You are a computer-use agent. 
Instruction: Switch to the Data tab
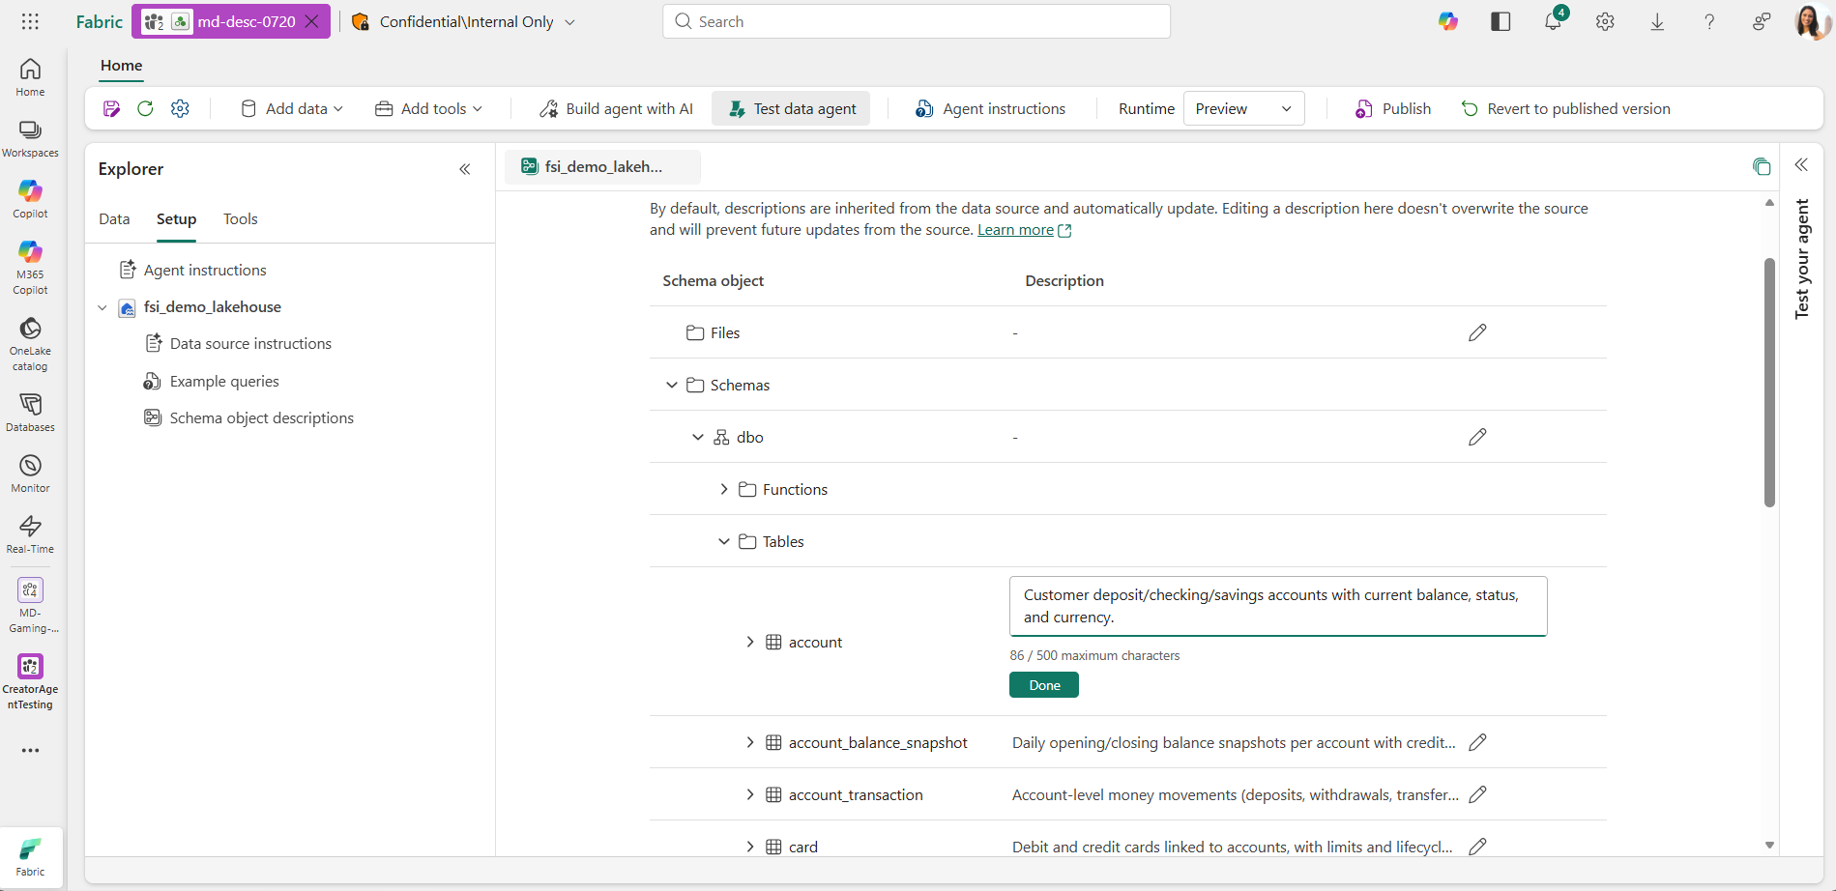tap(114, 219)
